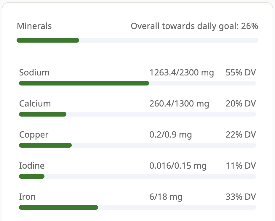Click the Copper mineral label
The image size is (275, 221).
tap(33, 135)
